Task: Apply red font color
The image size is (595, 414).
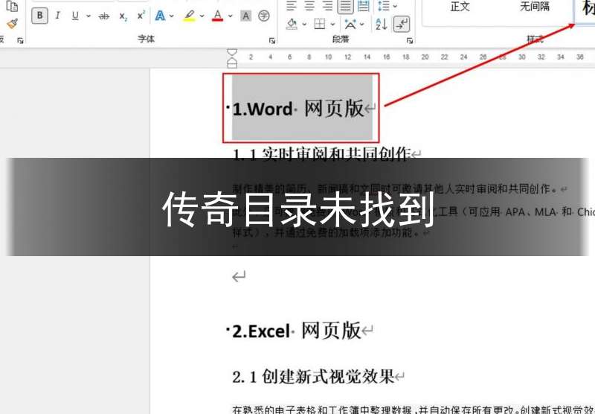Action: [217, 16]
